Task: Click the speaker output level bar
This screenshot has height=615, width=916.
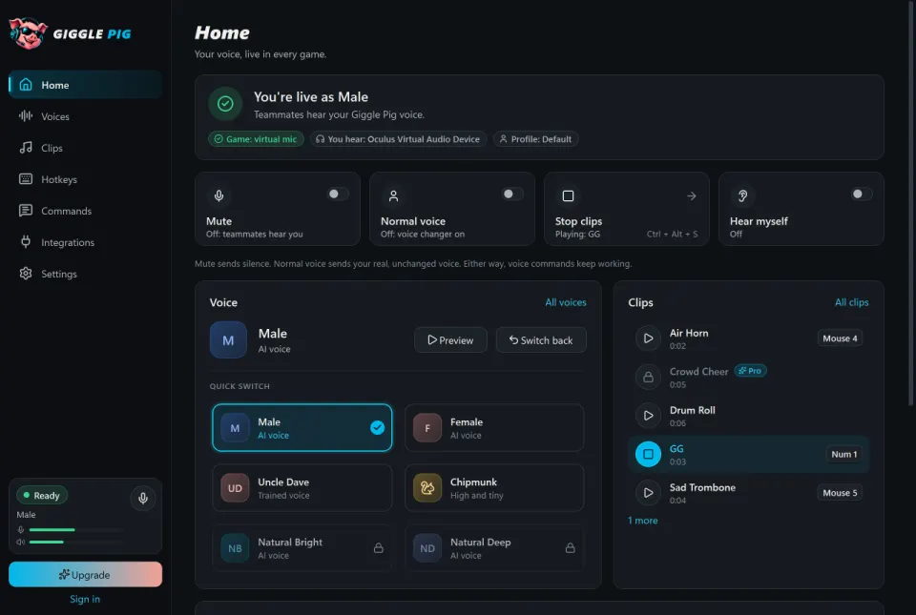Action: [x=76, y=543]
